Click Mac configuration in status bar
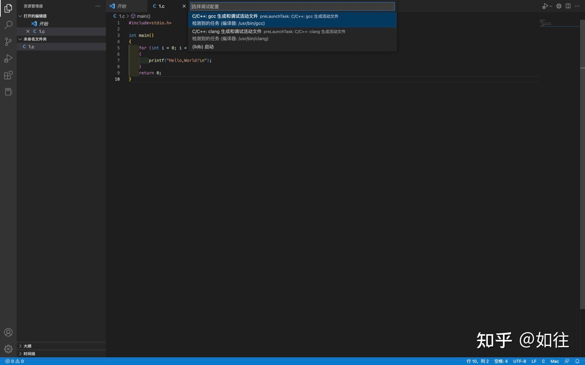The height and width of the screenshot is (365, 585). pos(555,361)
